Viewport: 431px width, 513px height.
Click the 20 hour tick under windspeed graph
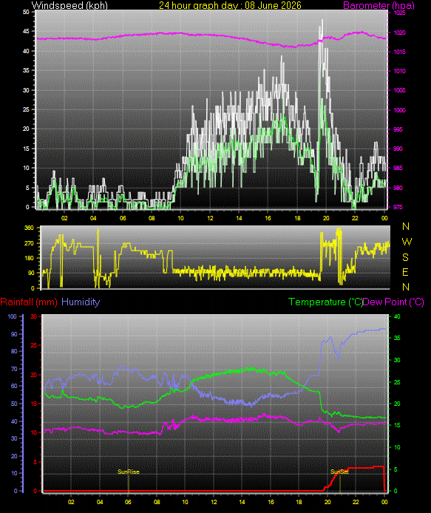(326, 218)
